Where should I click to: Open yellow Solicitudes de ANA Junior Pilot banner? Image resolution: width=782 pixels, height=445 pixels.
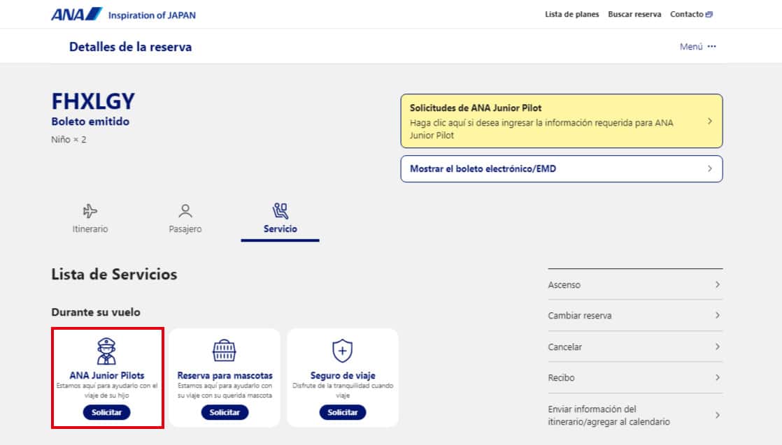coord(561,121)
